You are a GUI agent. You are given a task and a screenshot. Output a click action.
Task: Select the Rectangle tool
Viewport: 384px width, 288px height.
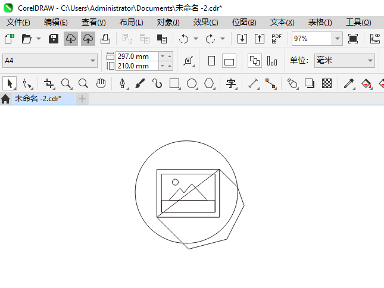point(174,84)
